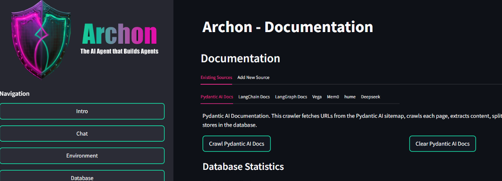
Task: Select the LangChain Docs tab
Action: (254, 97)
